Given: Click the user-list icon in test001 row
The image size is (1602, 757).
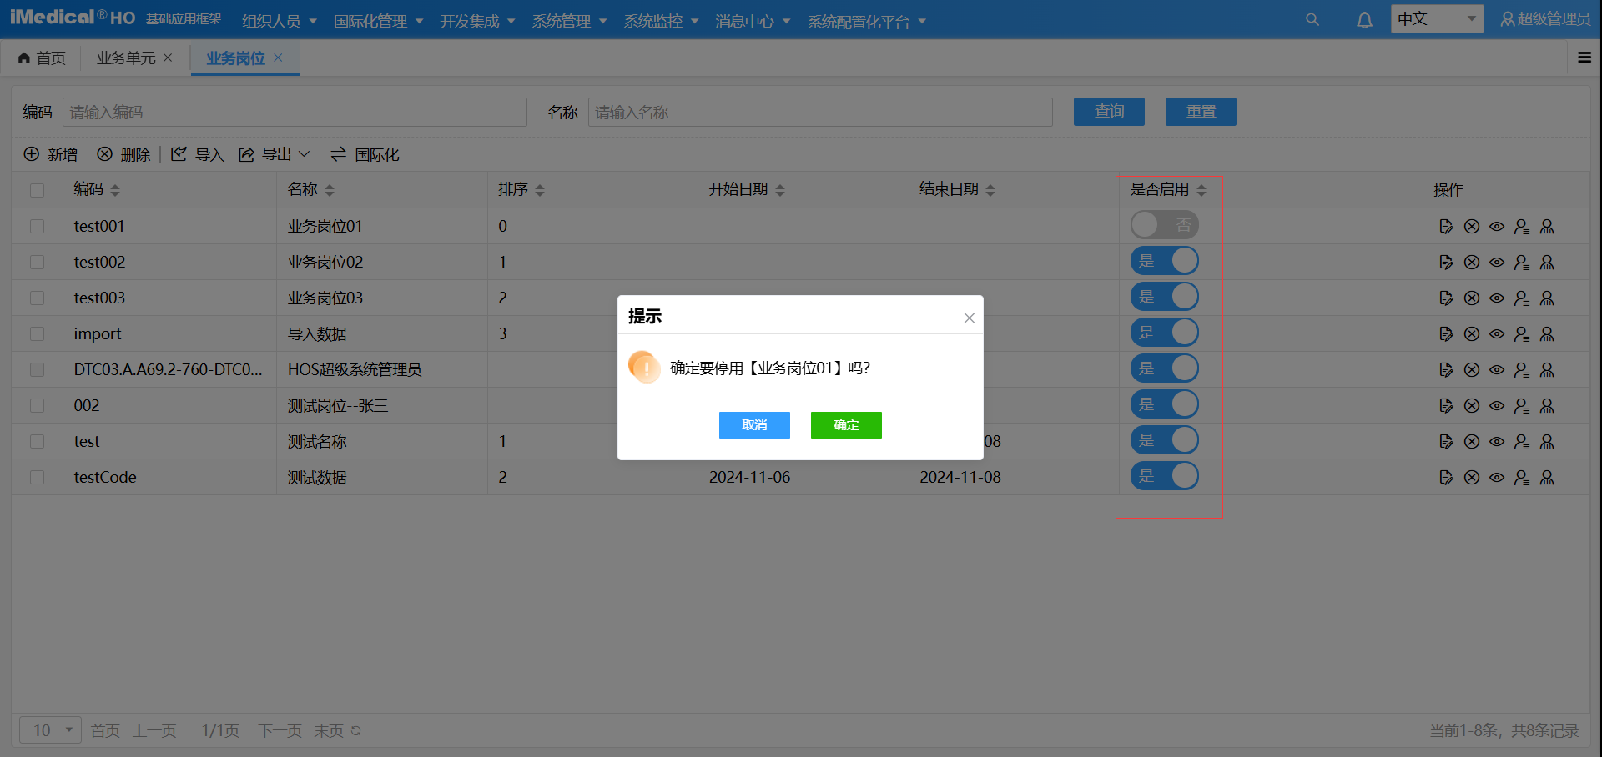Looking at the screenshot, I should tap(1522, 226).
